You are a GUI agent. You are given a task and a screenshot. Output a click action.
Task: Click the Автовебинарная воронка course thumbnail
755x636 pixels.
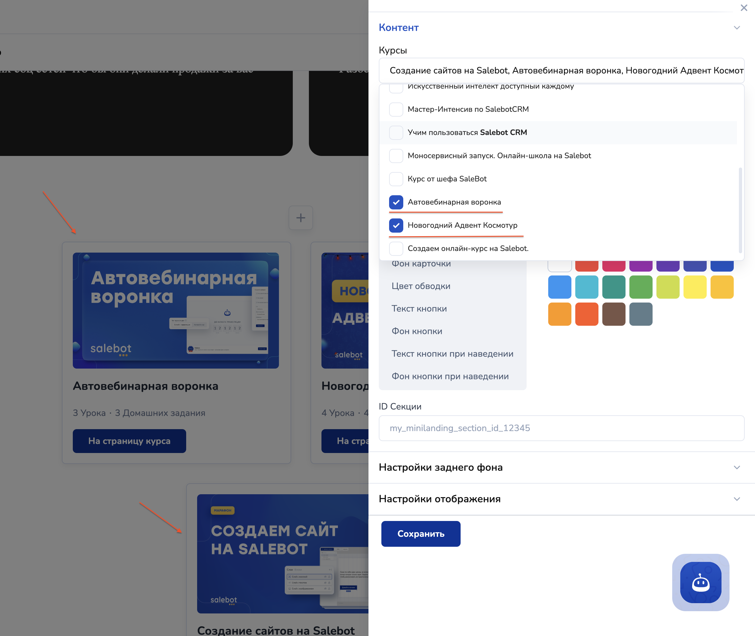tap(176, 311)
